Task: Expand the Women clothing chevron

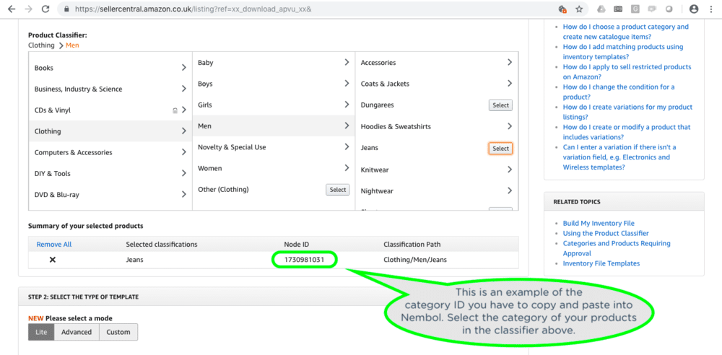Action: pos(347,168)
